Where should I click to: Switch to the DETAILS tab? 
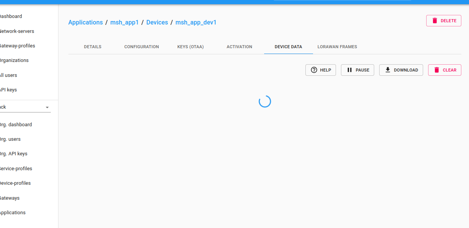coord(93,47)
